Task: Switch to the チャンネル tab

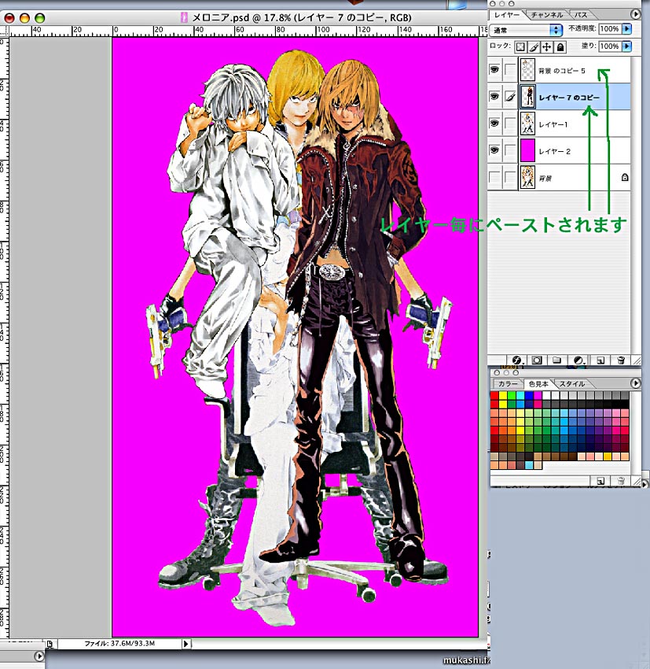Action: click(547, 14)
